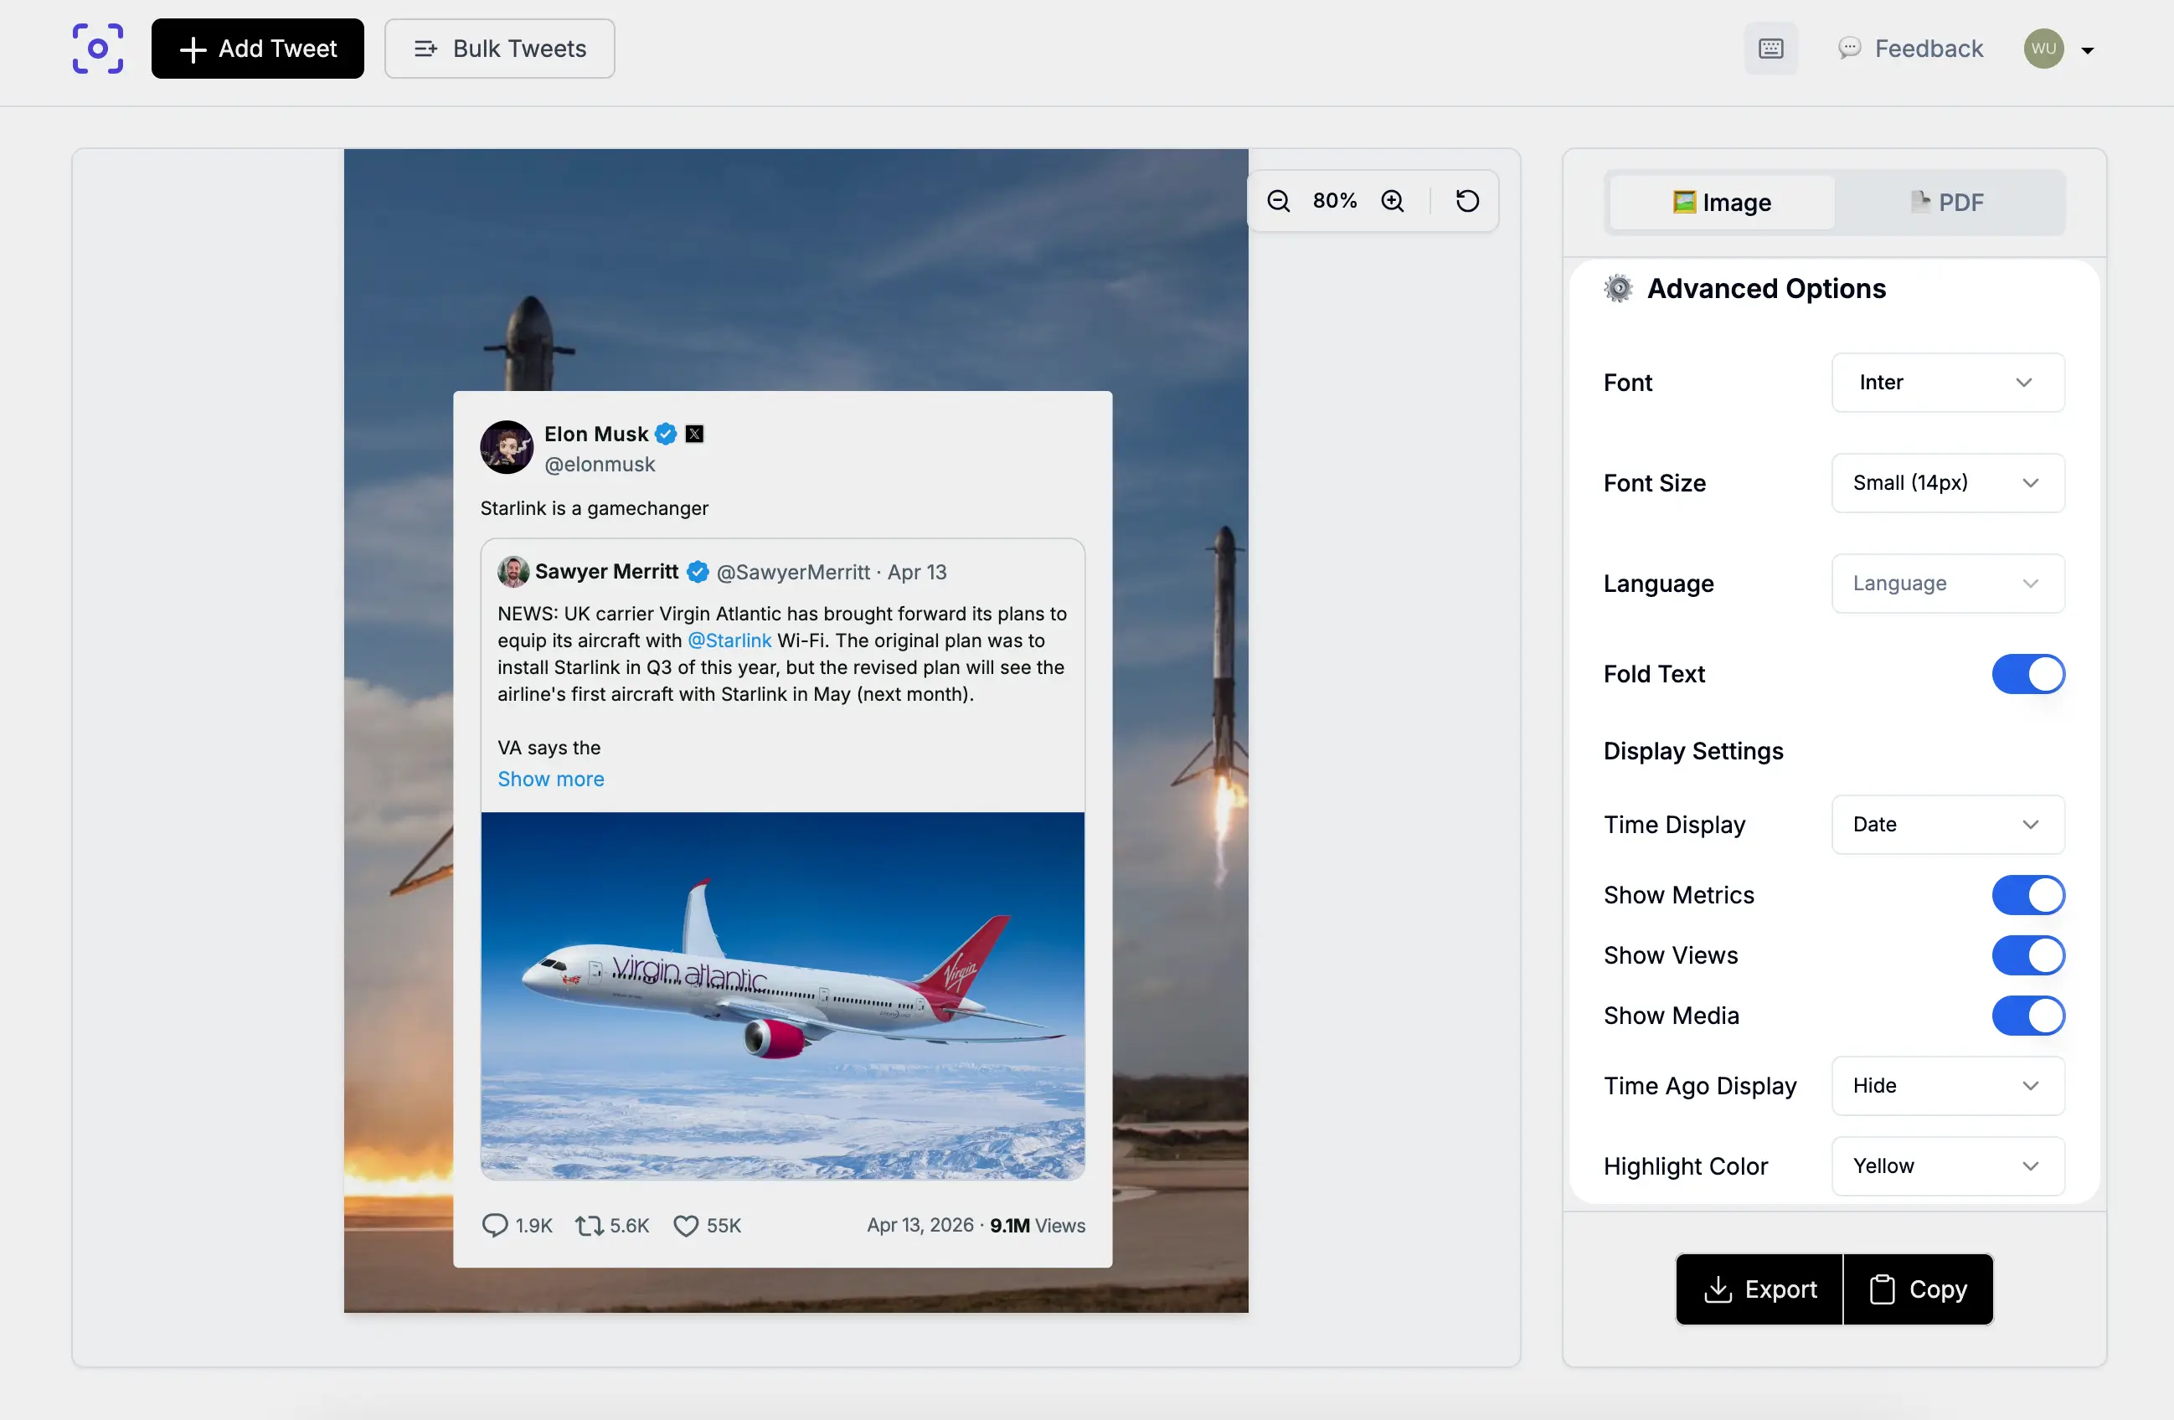The width and height of the screenshot is (2174, 1420).
Task: Click the reply count icon on tweet
Action: coord(494,1225)
